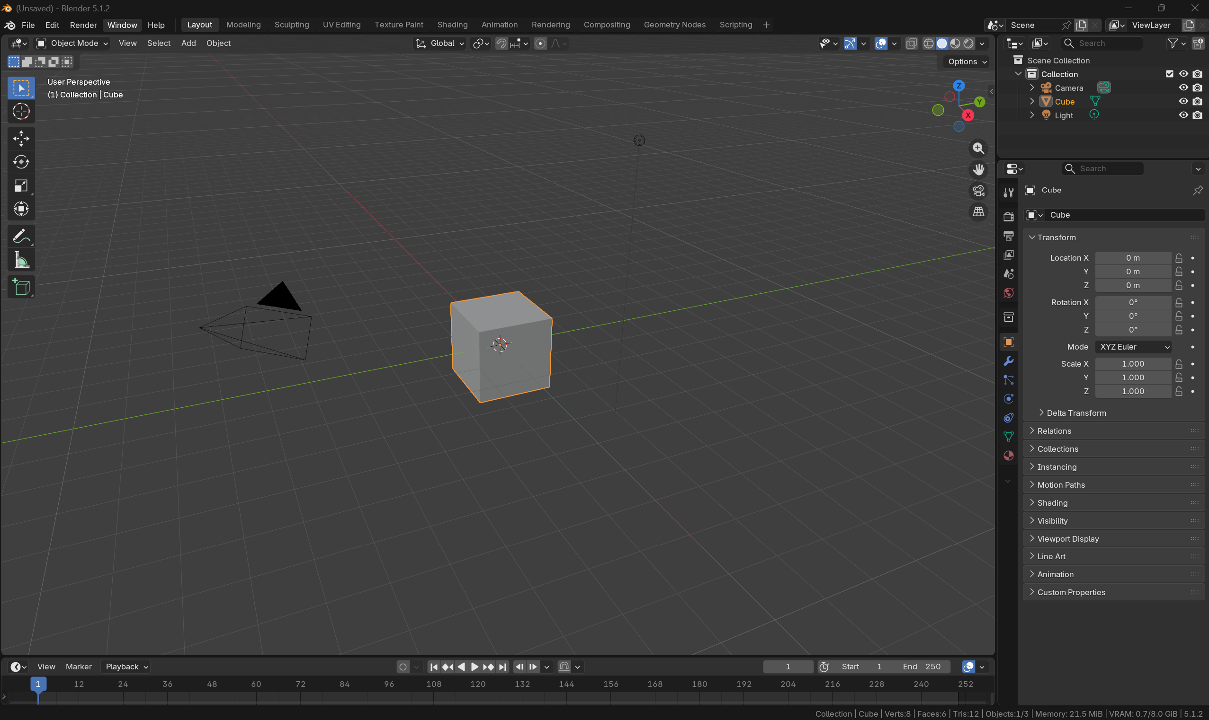Click the Scale X value field
1209x720 pixels.
coord(1133,364)
